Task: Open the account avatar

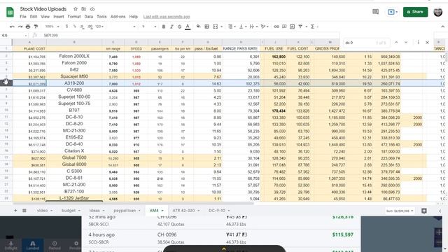Action: pyautogui.click(x=438, y=12)
